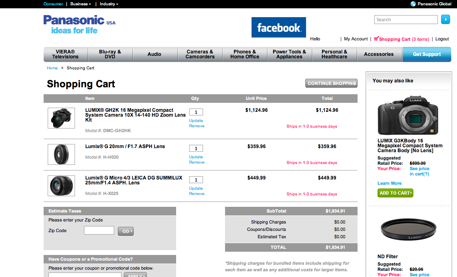Open the ND Filter product image

coord(408,229)
